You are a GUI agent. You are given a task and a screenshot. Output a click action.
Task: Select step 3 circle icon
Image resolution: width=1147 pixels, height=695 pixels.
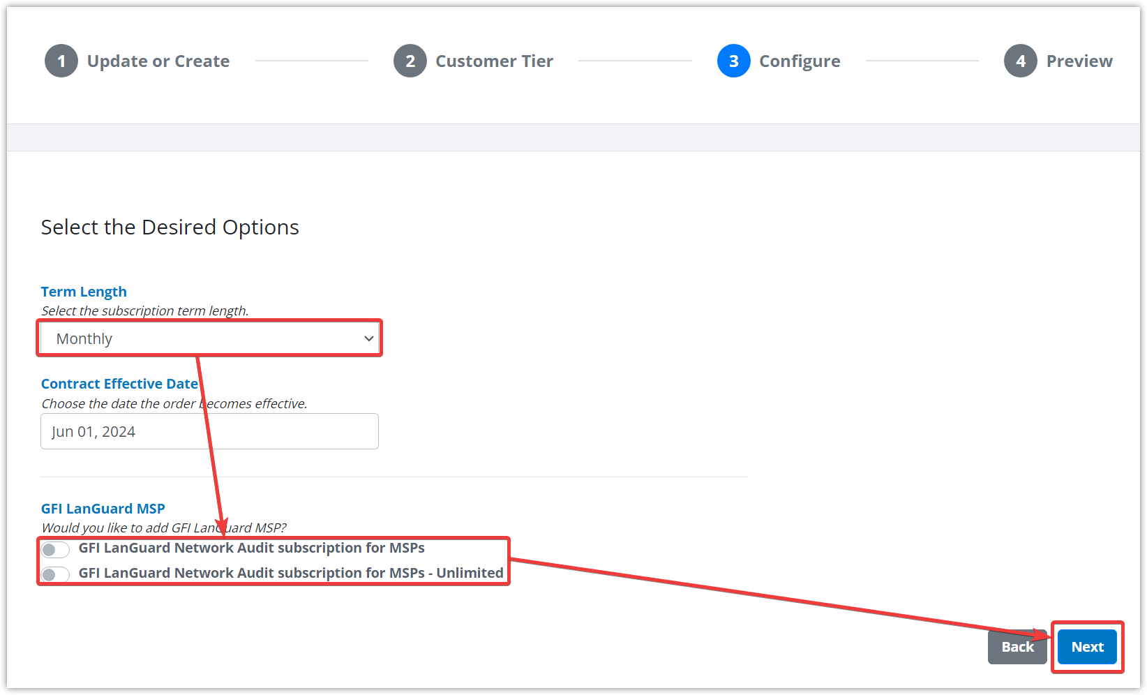click(x=734, y=61)
